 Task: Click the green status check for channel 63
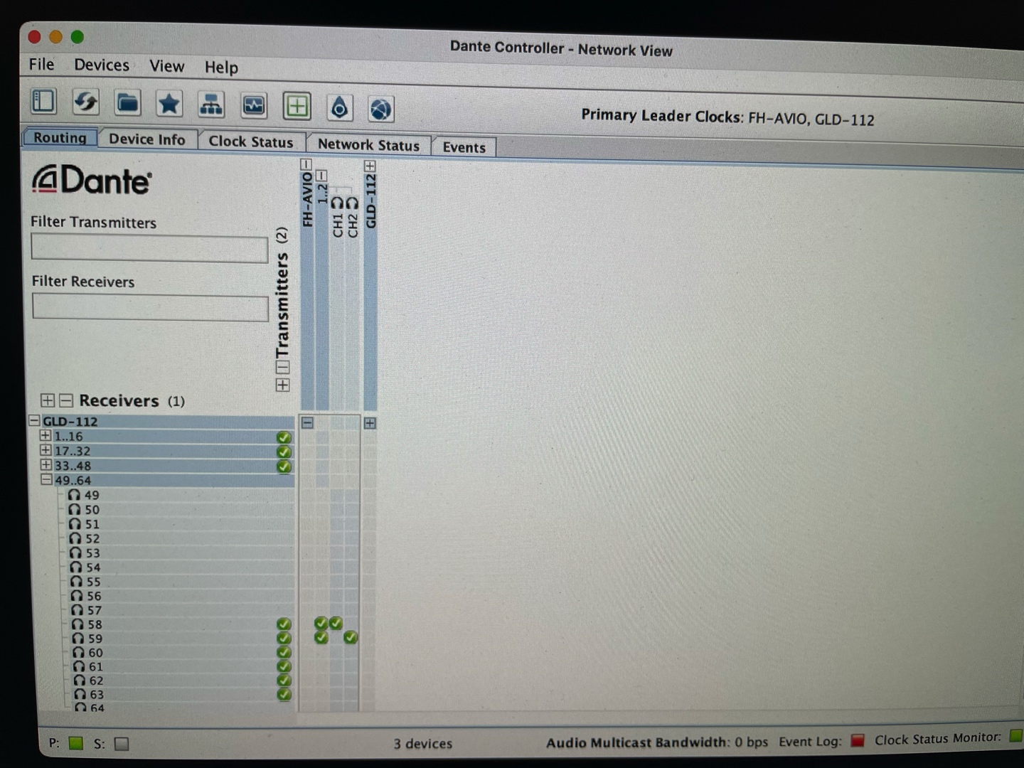(284, 694)
